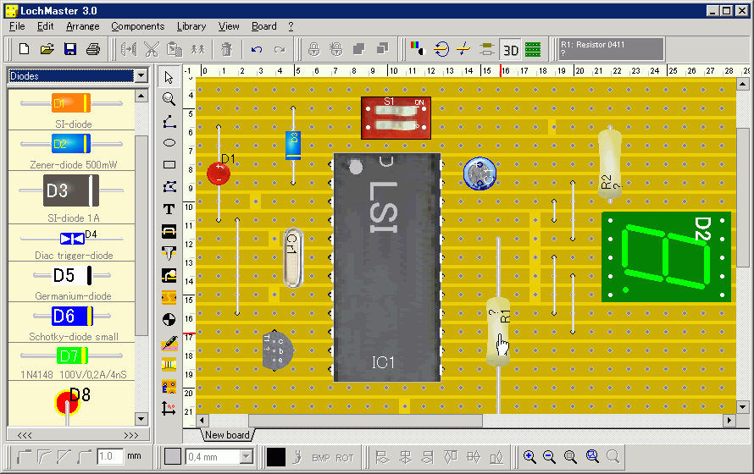Select the arrow pointer tool
The height and width of the screenshot is (474, 754).
(x=169, y=77)
